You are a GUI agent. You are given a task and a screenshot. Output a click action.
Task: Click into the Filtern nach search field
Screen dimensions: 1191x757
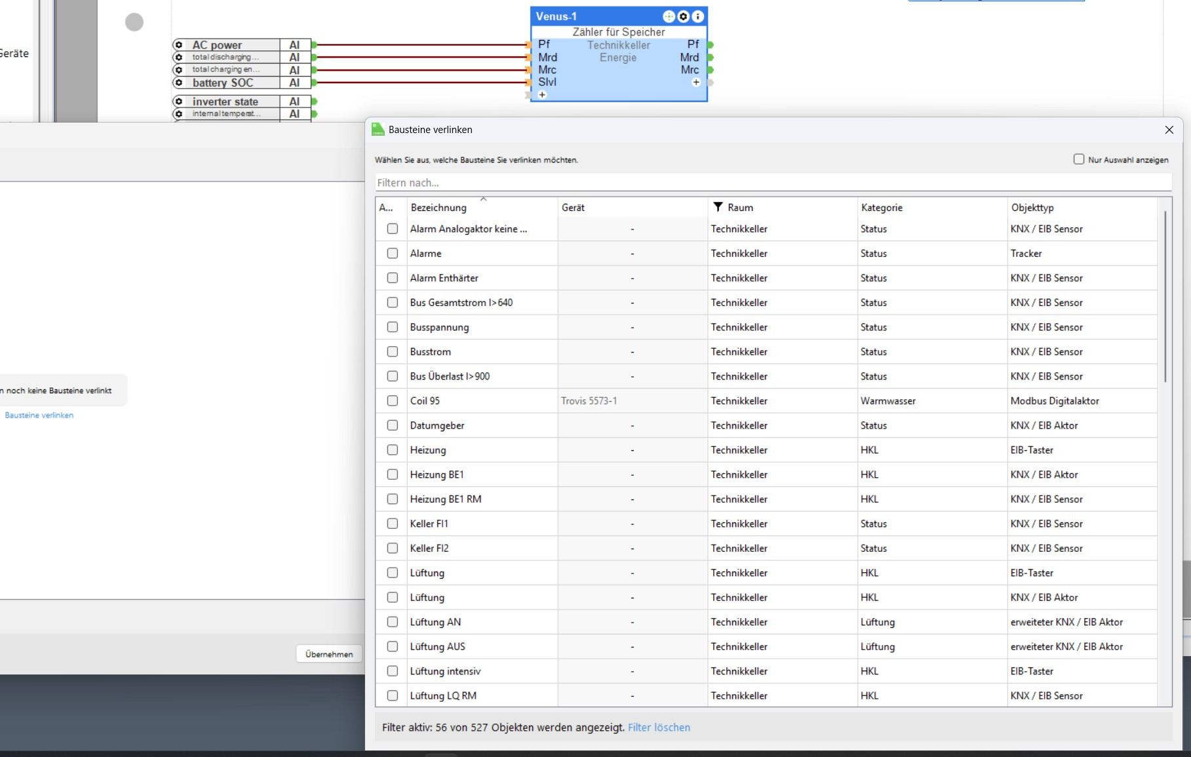point(773,183)
